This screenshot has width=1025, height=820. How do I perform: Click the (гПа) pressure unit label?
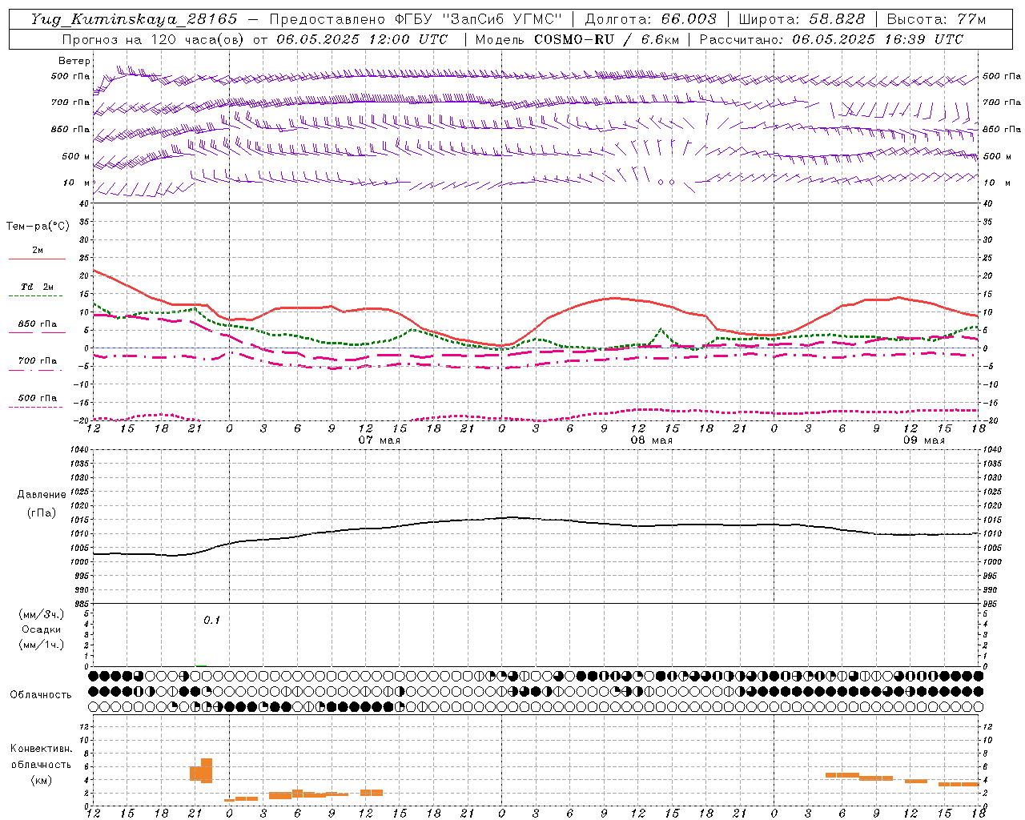(42, 513)
